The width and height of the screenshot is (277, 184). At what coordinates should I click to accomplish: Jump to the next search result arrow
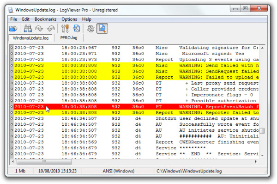[x=39, y=29]
